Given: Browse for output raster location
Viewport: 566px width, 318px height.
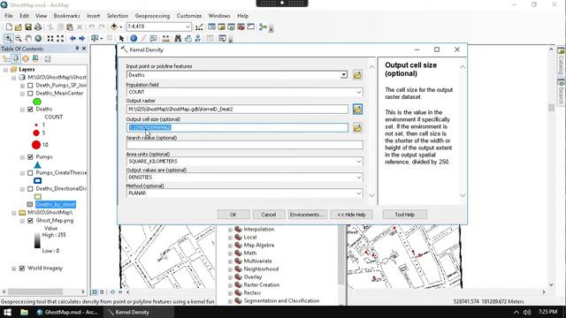Looking at the screenshot, I should (357, 110).
